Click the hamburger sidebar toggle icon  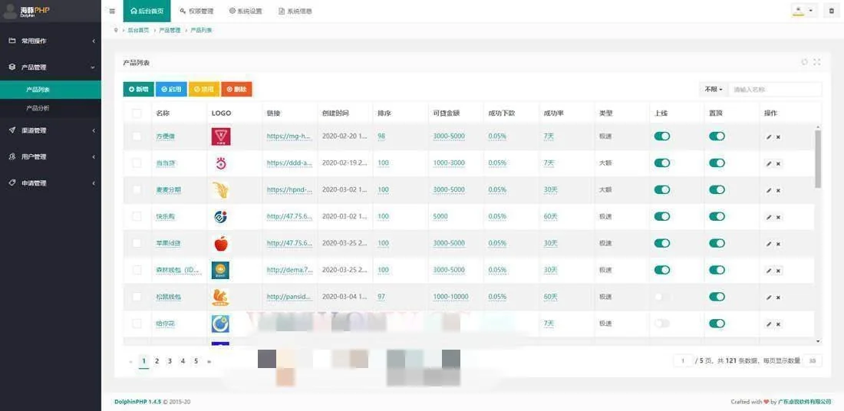click(112, 12)
